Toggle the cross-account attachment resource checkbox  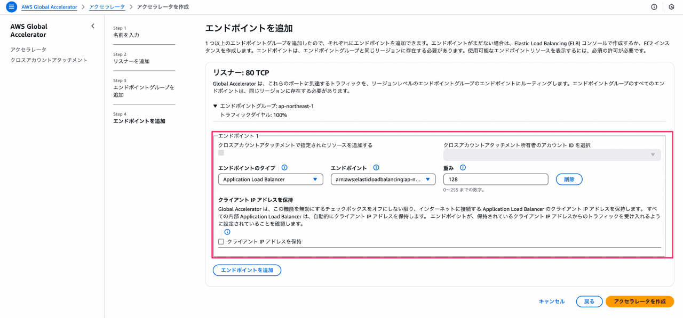221,153
